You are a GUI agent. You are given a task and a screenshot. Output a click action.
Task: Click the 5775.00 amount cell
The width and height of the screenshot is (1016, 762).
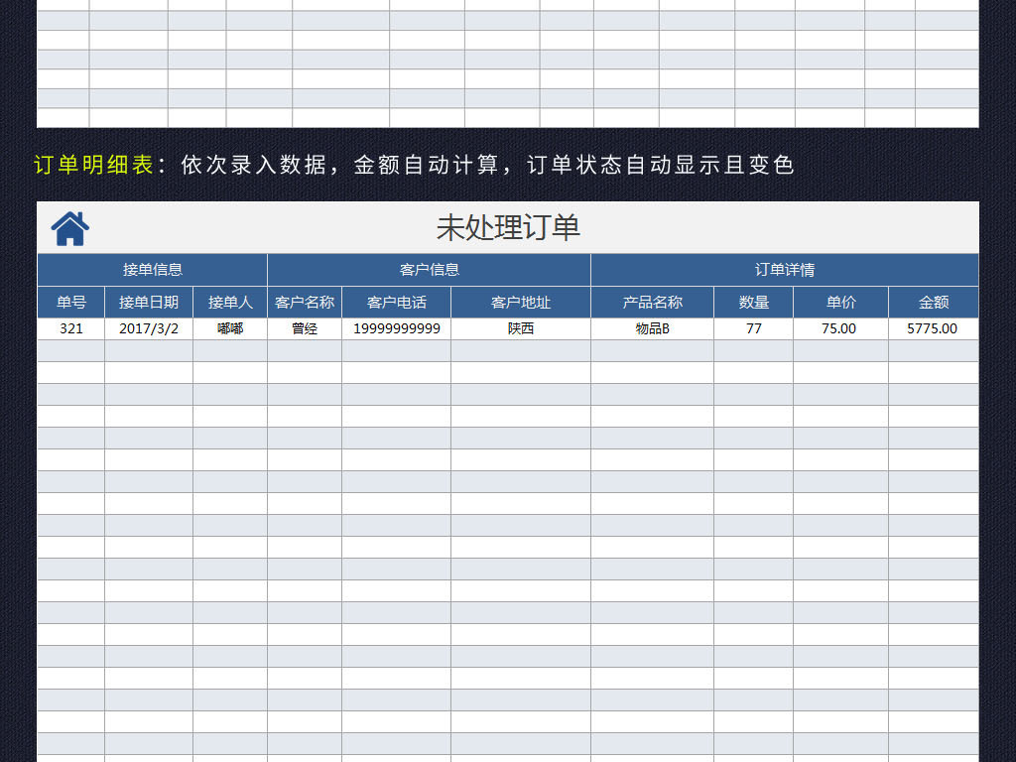933,328
